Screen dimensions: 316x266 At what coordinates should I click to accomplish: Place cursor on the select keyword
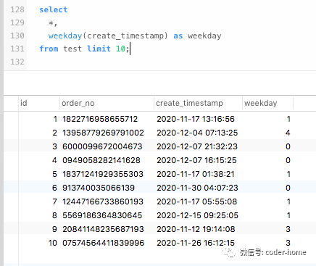(54, 9)
